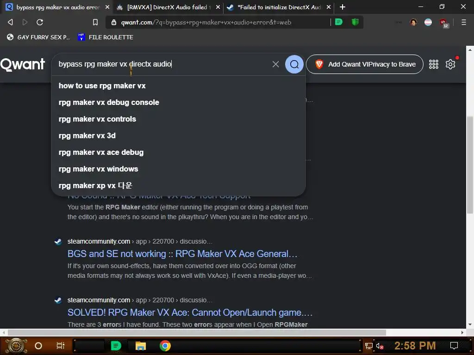Click steamcommunity.com URL above BGS result
The image size is (474, 355).
click(x=140, y=241)
